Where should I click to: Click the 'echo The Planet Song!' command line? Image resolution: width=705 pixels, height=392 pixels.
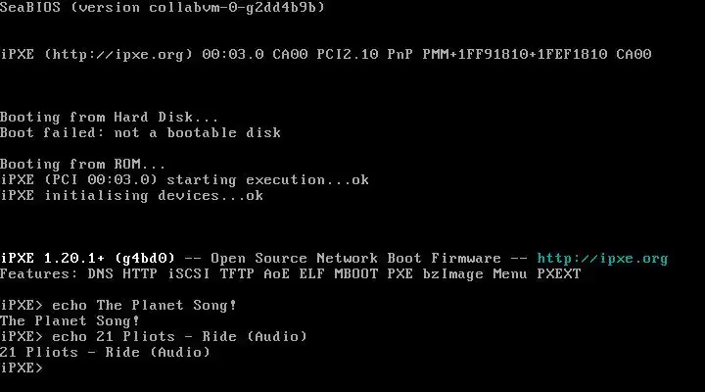(x=144, y=305)
